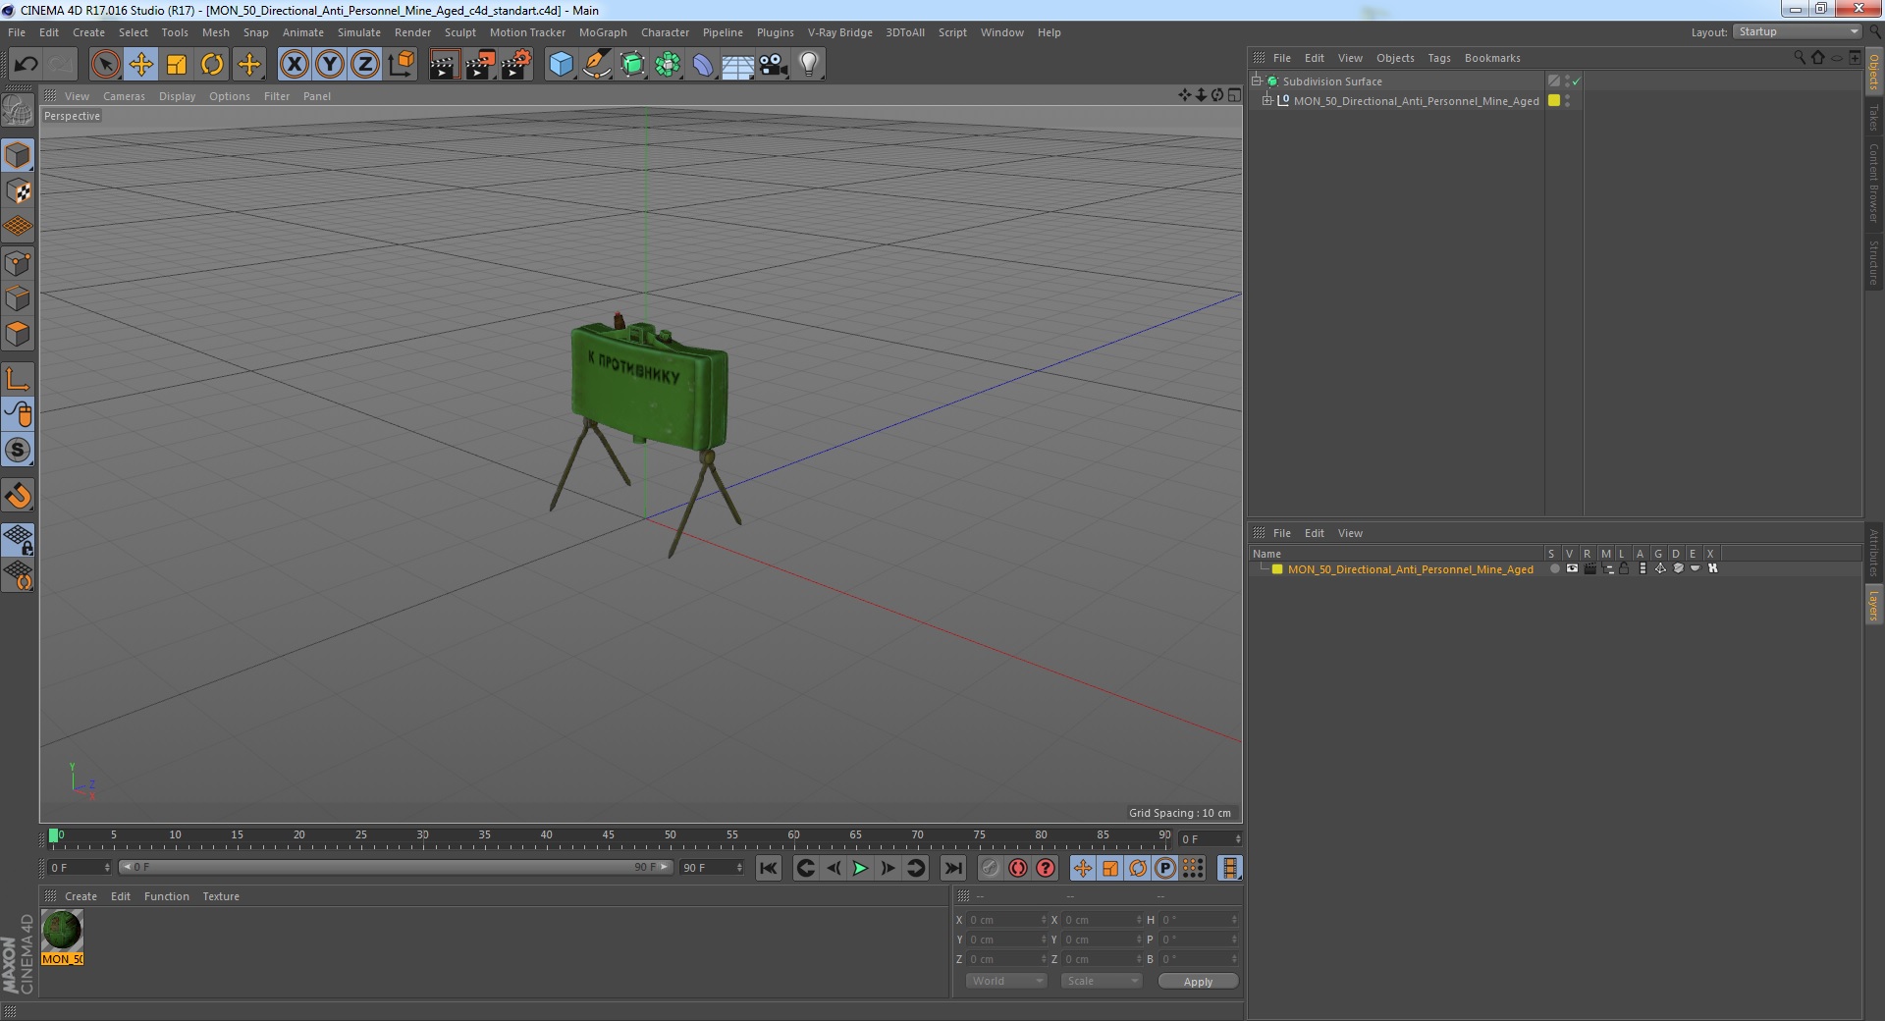
Task: Click X position input field
Action: click(x=1007, y=920)
